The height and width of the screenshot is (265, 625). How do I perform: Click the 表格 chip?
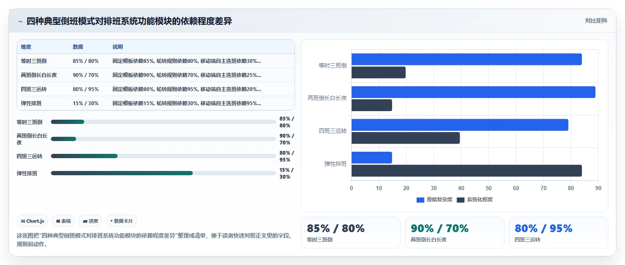coord(63,221)
